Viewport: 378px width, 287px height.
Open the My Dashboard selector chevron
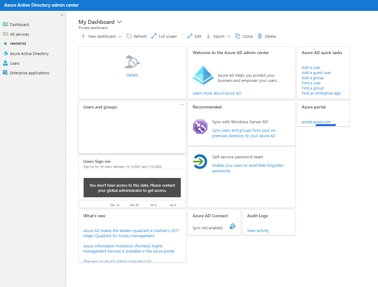tap(119, 22)
